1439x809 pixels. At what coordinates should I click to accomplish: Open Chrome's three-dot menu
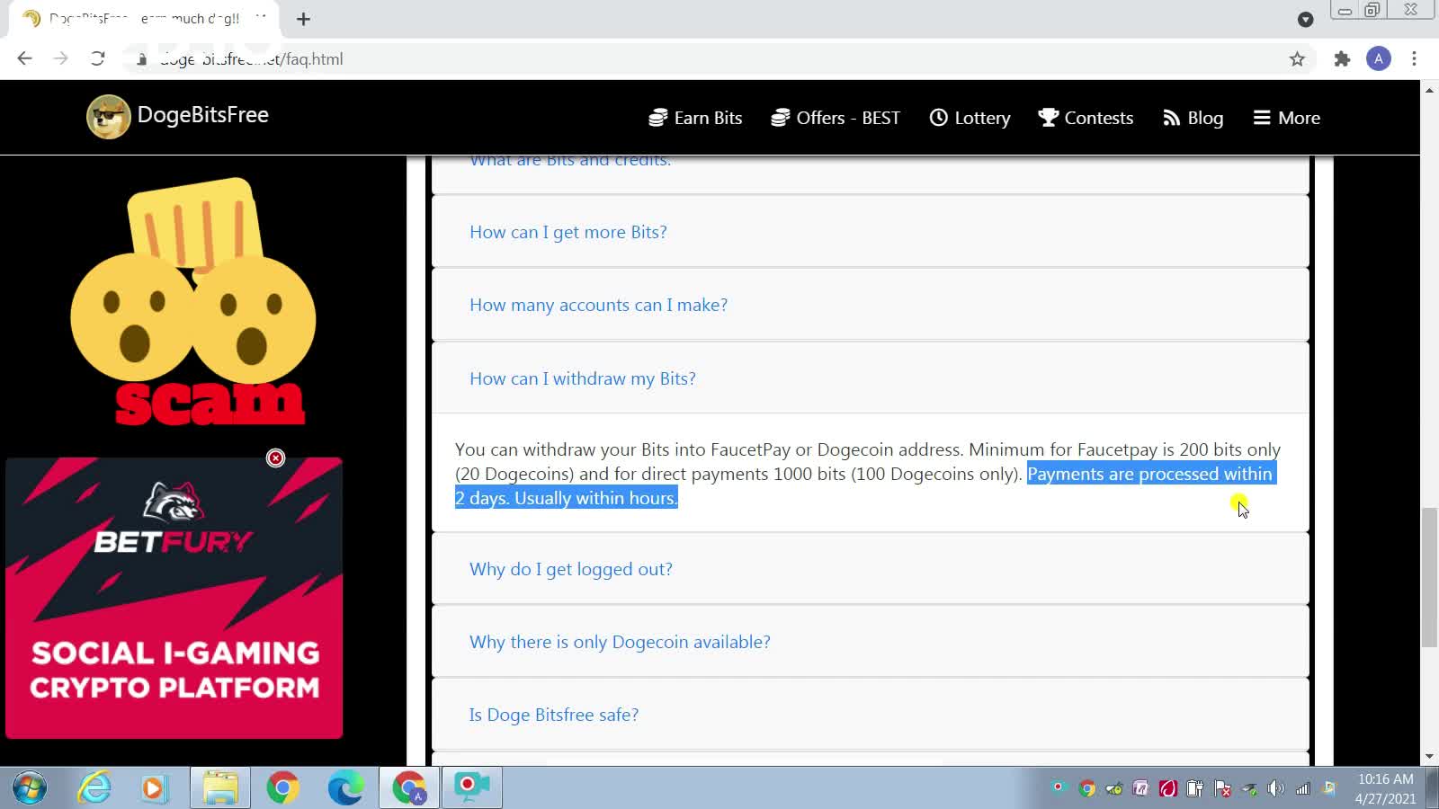(1414, 59)
